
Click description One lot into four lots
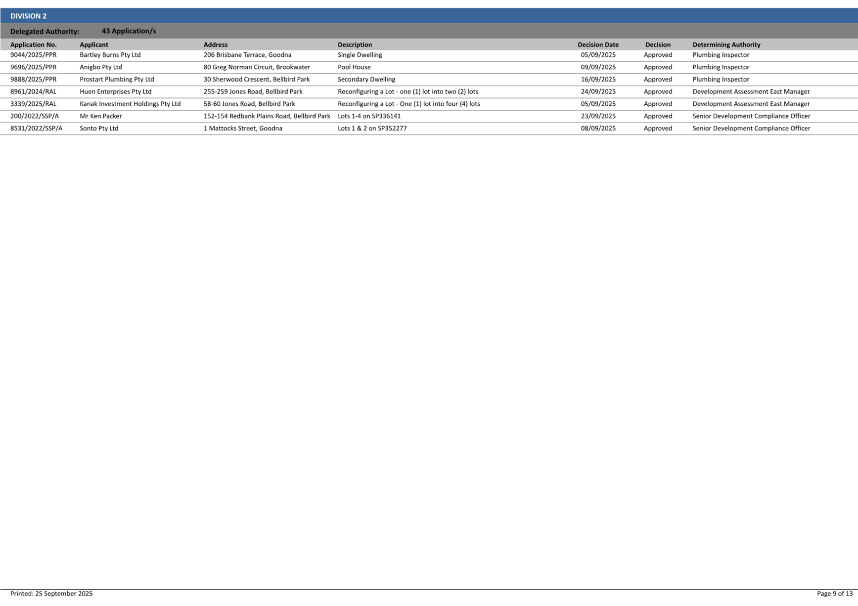409,104
